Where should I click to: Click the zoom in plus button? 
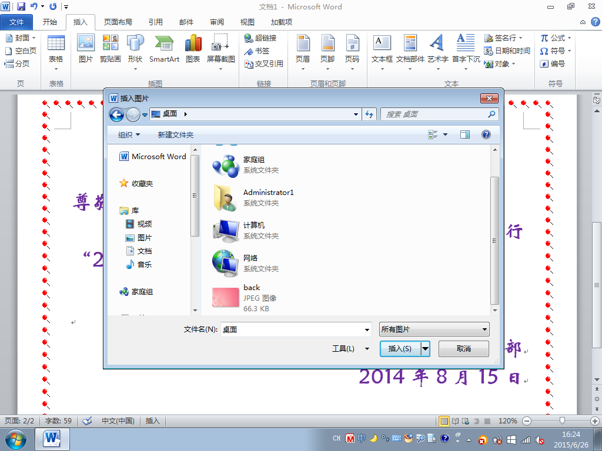595,421
